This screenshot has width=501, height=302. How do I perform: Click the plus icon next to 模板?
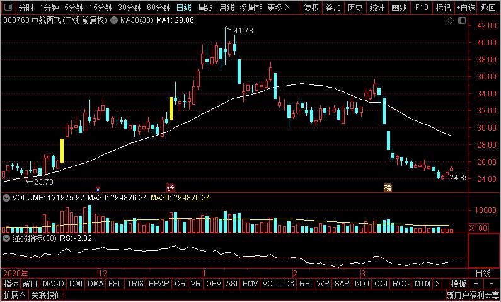point(476,284)
